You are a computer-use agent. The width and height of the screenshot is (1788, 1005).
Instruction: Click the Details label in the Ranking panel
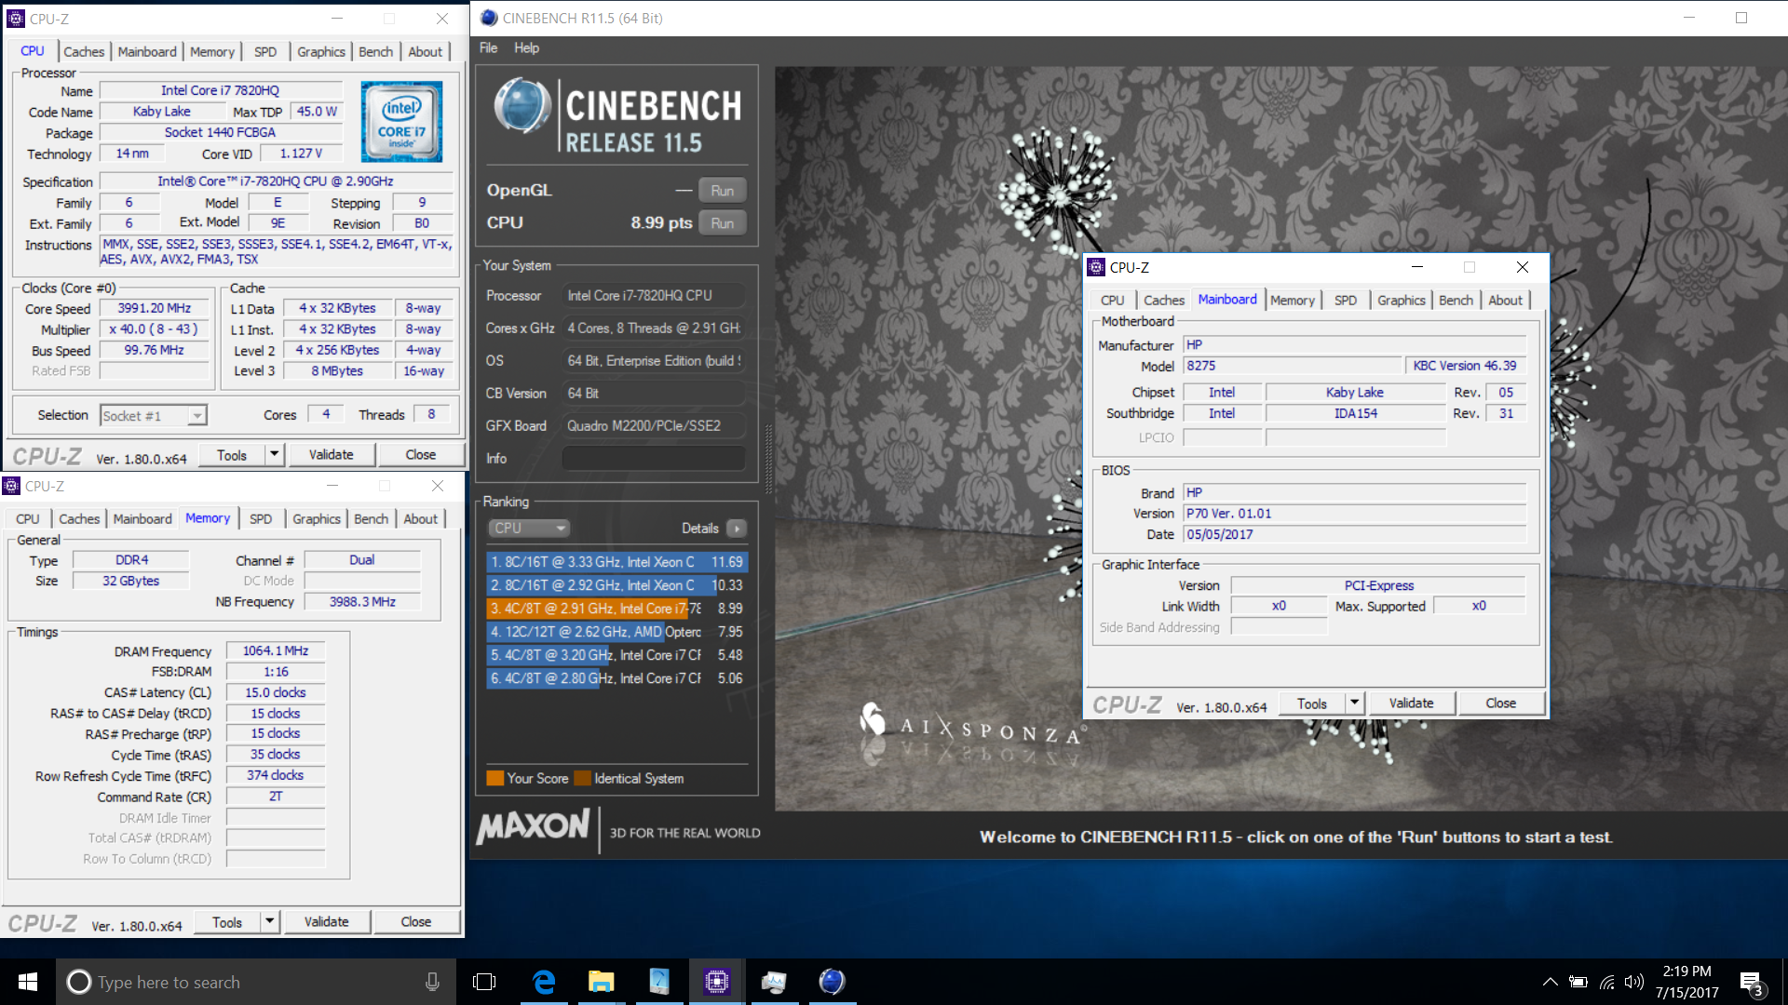[700, 529]
